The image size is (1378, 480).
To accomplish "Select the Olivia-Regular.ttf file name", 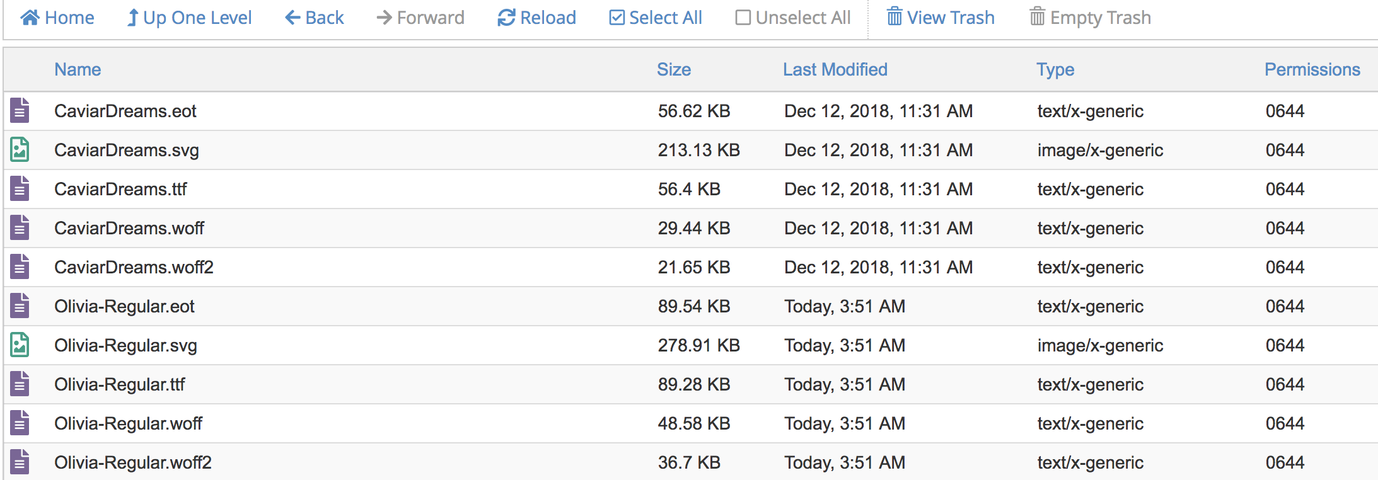I will [120, 385].
